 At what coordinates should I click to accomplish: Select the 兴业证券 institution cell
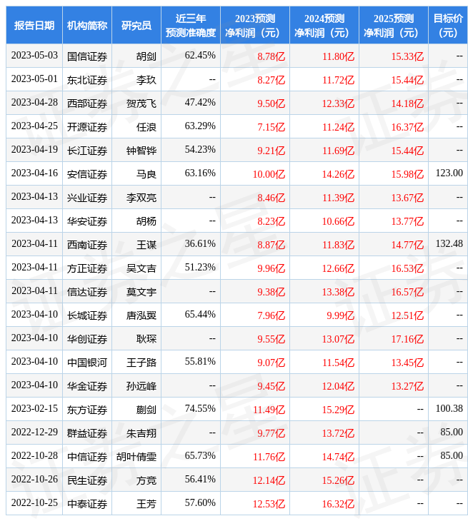point(87,198)
